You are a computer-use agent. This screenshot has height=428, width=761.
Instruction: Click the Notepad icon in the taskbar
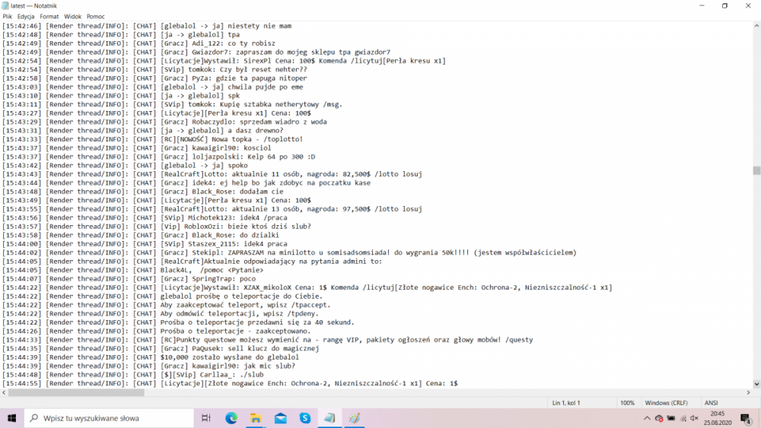click(330, 418)
